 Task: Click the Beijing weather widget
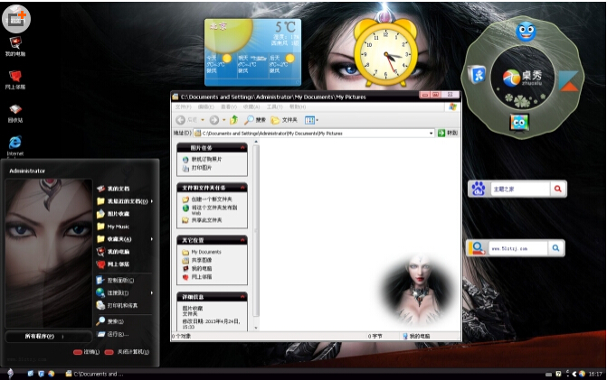point(252,52)
